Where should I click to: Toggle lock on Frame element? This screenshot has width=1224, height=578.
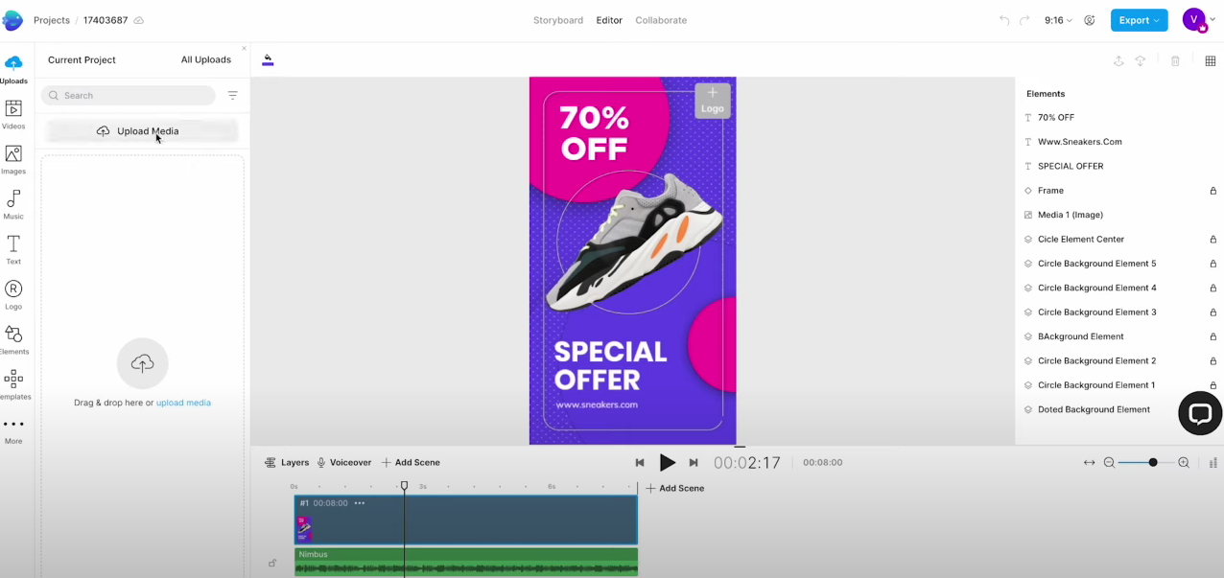click(1212, 191)
